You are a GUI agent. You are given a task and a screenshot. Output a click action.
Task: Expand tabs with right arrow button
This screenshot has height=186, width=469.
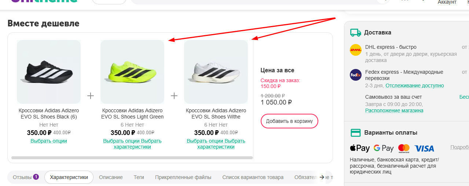[322, 177]
